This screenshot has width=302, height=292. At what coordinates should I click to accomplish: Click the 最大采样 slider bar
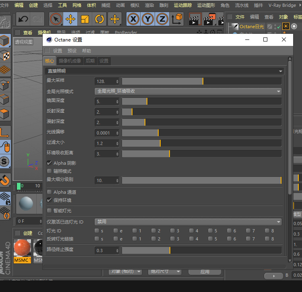click(x=202, y=81)
